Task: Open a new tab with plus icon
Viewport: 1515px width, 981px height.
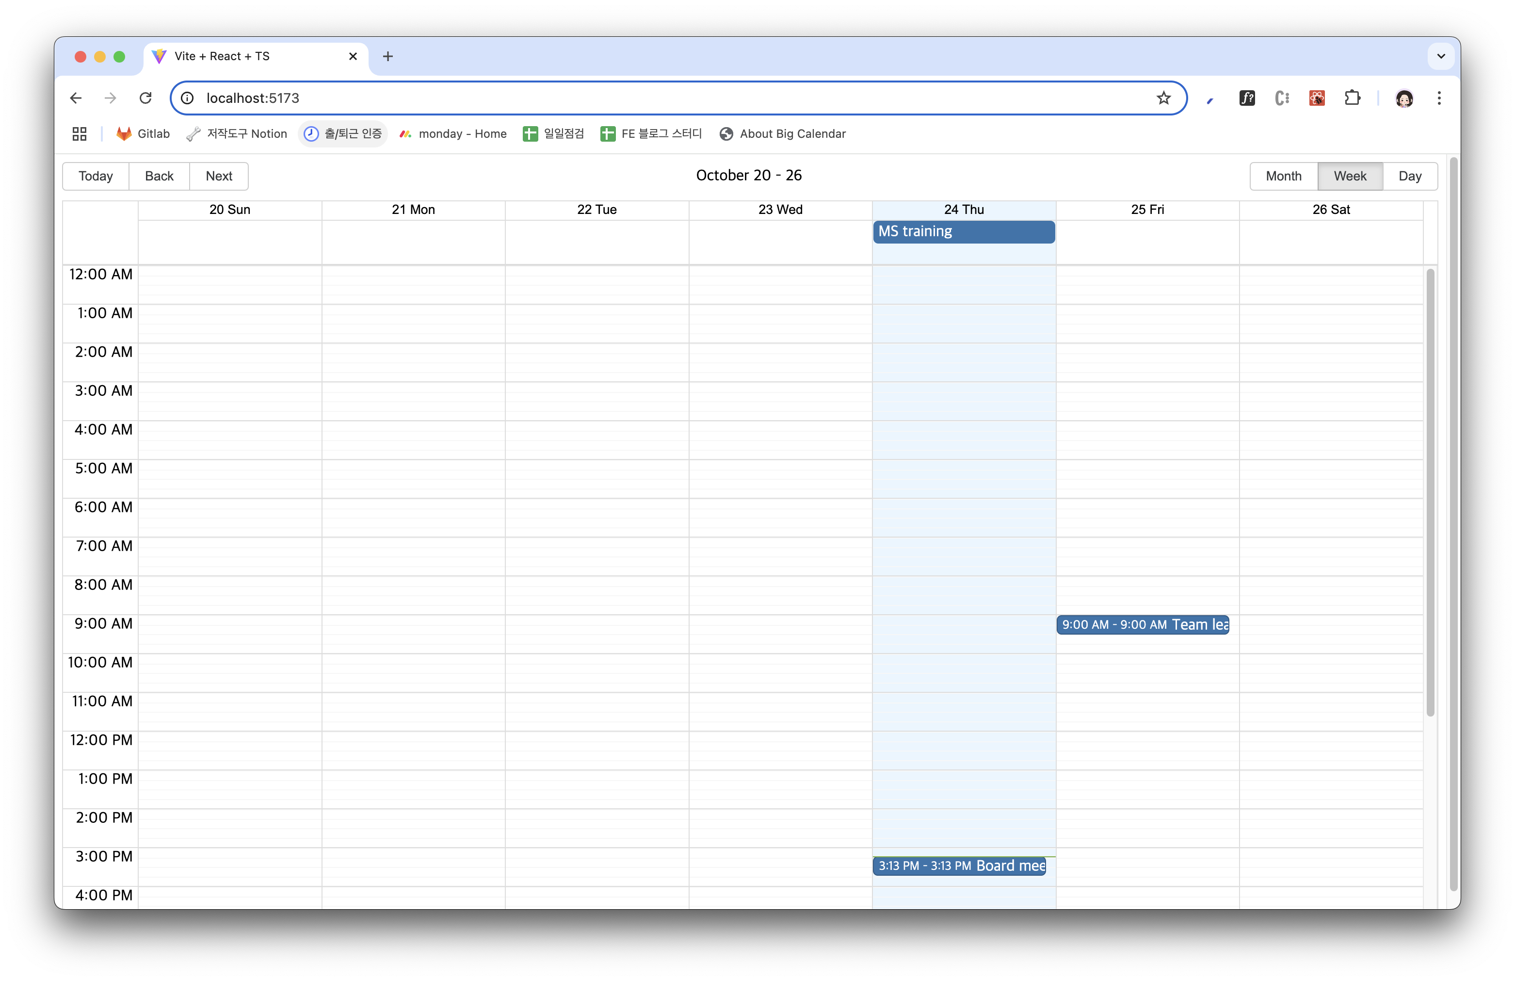Action: point(387,57)
